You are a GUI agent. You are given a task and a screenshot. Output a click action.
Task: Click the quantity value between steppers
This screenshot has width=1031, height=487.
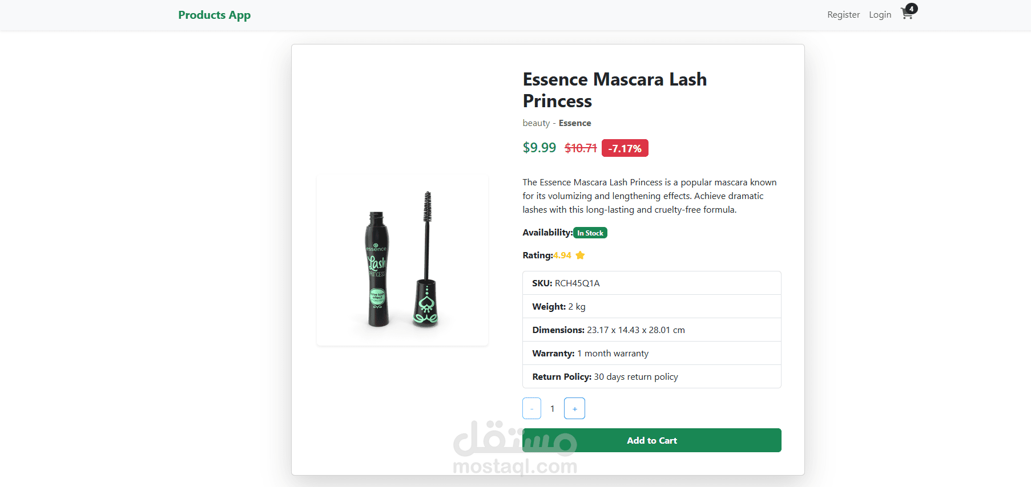(553, 409)
